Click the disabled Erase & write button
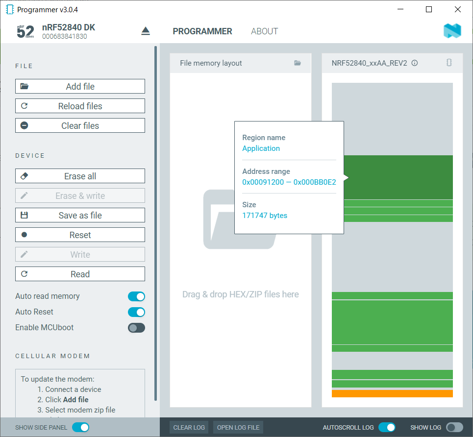Image resolution: width=473 pixels, height=437 pixels. coord(80,195)
